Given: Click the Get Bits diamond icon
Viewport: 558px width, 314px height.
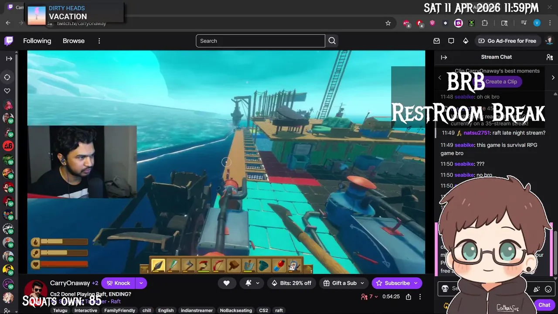Looking at the screenshot, I should [x=466, y=41].
